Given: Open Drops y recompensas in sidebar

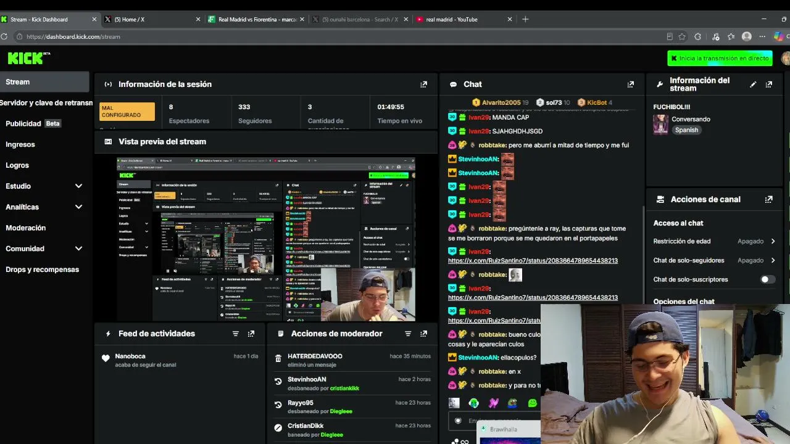Looking at the screenshot, I should [x=43, y=269].
